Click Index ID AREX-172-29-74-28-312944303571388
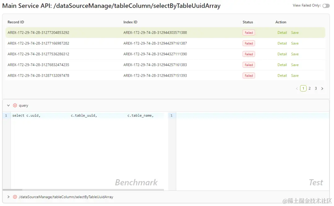 click(155, 32)
